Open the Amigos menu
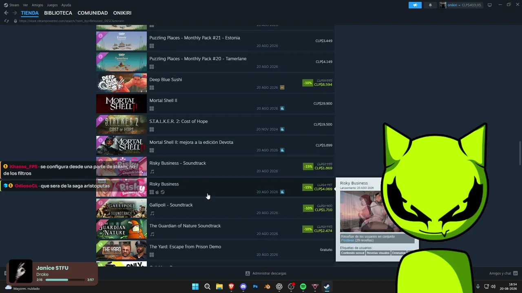The image size is (522, 293). [x=38, y=5]
